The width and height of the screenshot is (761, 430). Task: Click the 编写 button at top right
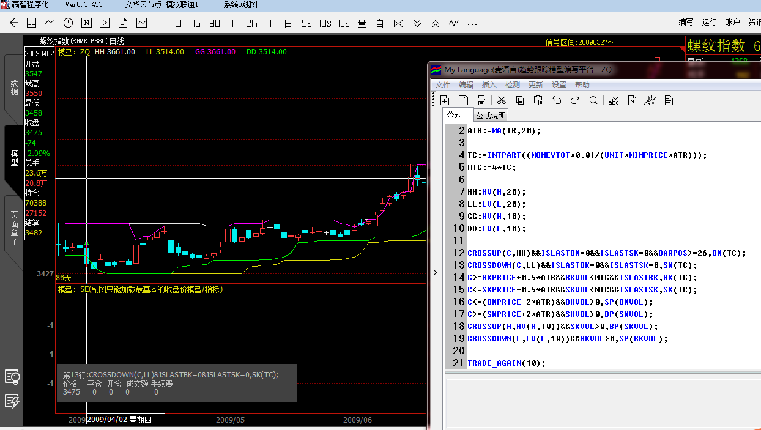point(686,22)
